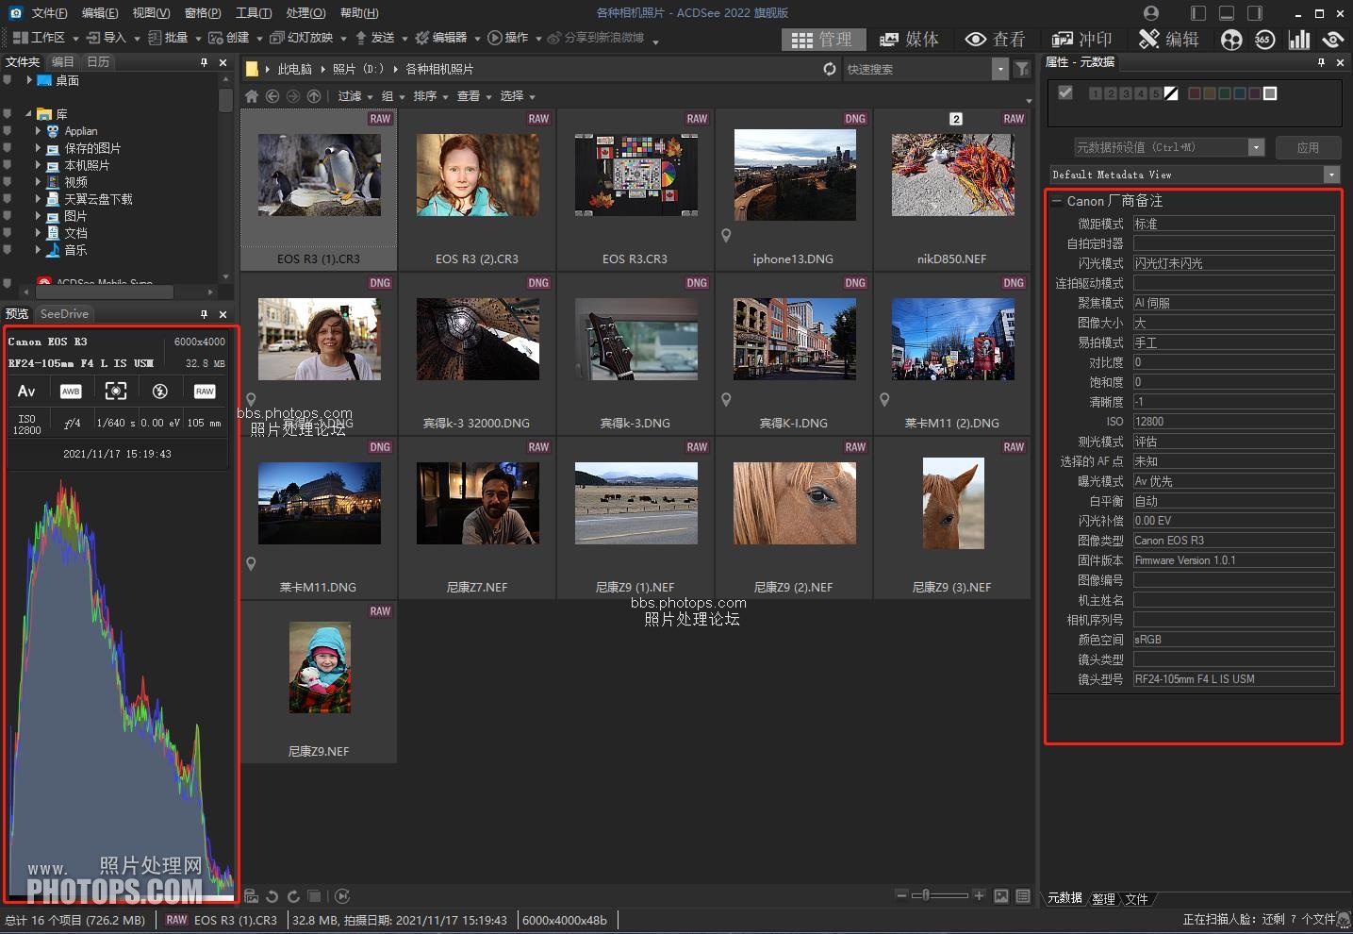Click the Share to Sina Weibo icon
The image size is (1353, 934).
coord(553,38)
